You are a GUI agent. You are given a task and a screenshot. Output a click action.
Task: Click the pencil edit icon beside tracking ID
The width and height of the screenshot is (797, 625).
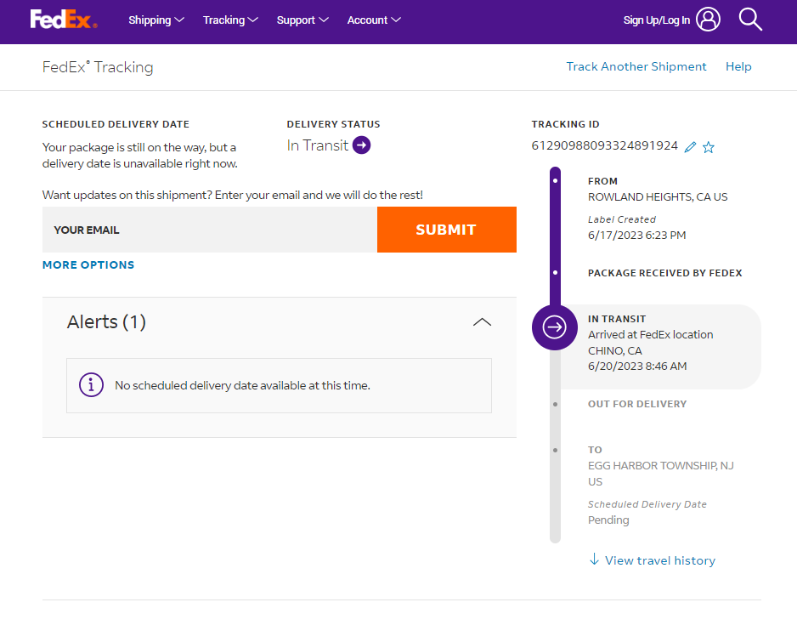point(690,147)
